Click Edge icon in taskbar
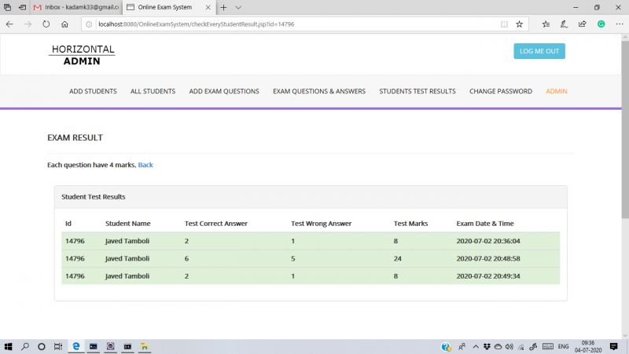 75,347
